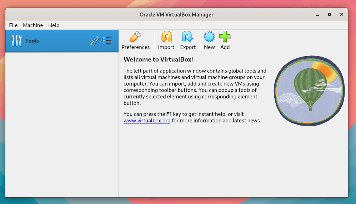This screenshot has width=356, height=204.
Task: Minimize the VirtualBox Manager window
Action: [317, 15]
